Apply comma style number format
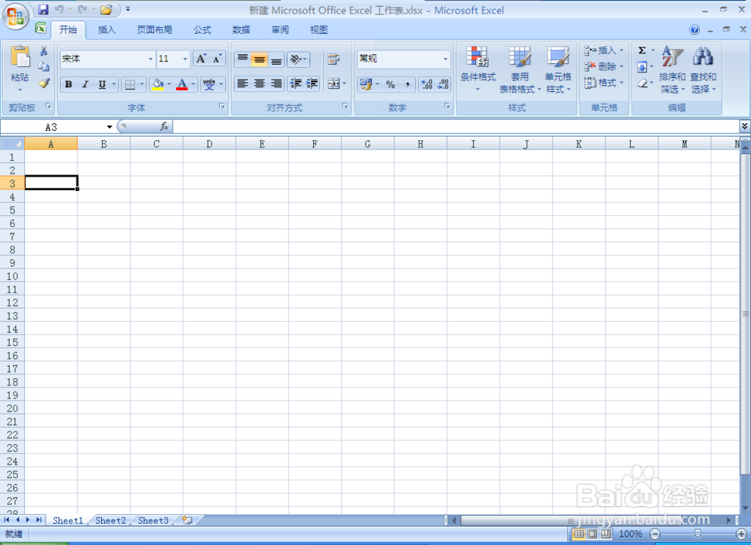Viewport: 751px width, 545px height. coord(407,84)
